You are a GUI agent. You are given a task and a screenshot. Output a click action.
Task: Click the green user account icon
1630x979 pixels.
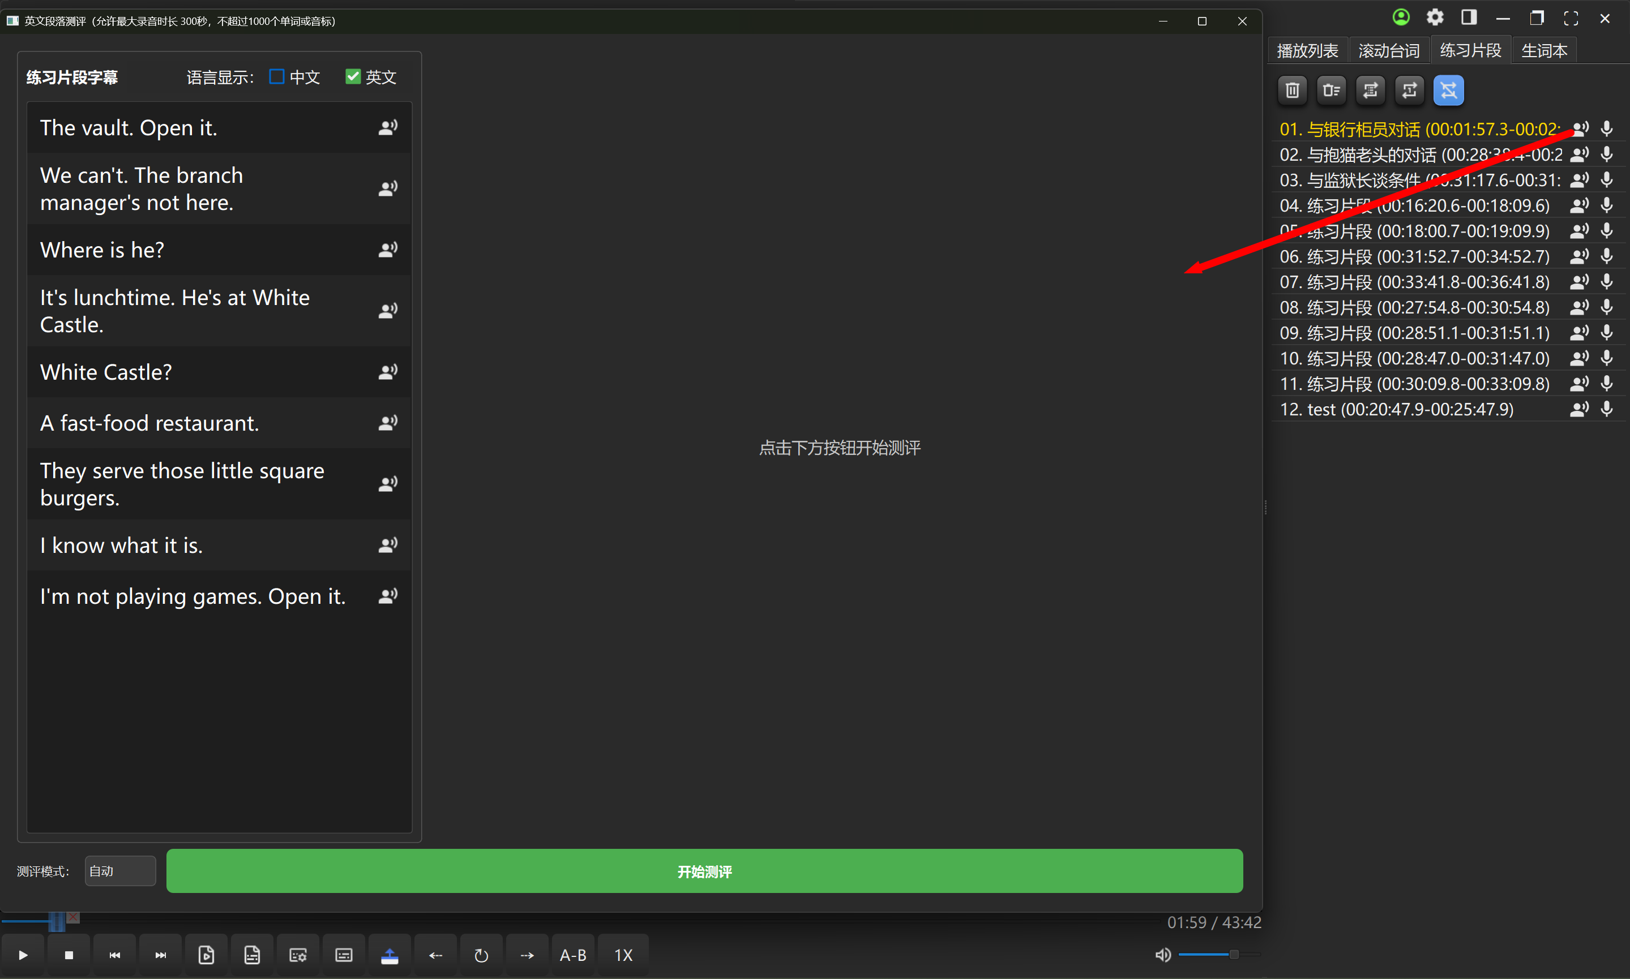1400,18
